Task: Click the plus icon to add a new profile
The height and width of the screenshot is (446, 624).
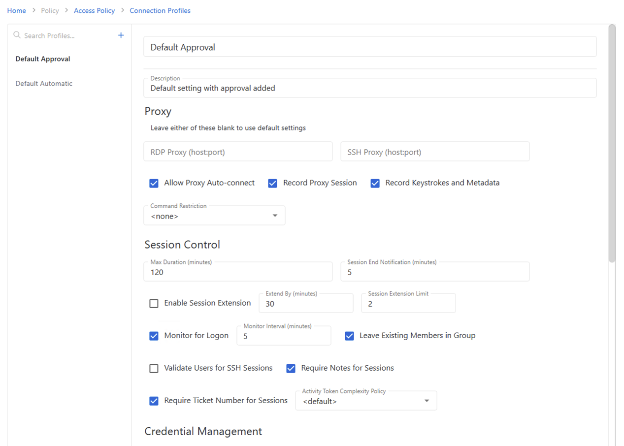Action: [121, 35]
